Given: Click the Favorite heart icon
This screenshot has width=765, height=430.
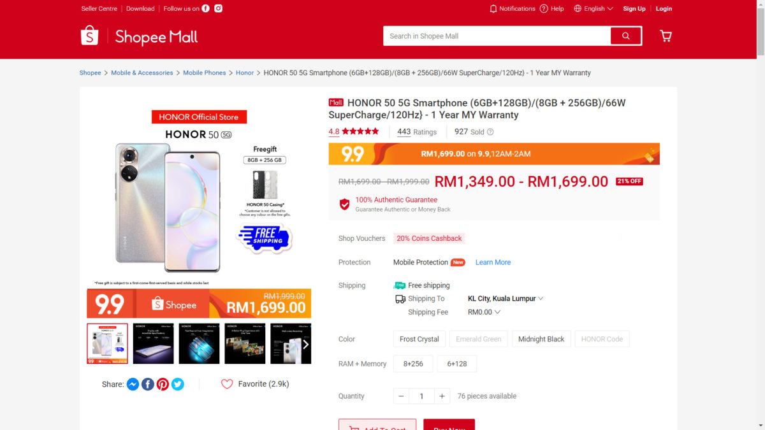Looking at the screenshot, I should click(227, 384).
